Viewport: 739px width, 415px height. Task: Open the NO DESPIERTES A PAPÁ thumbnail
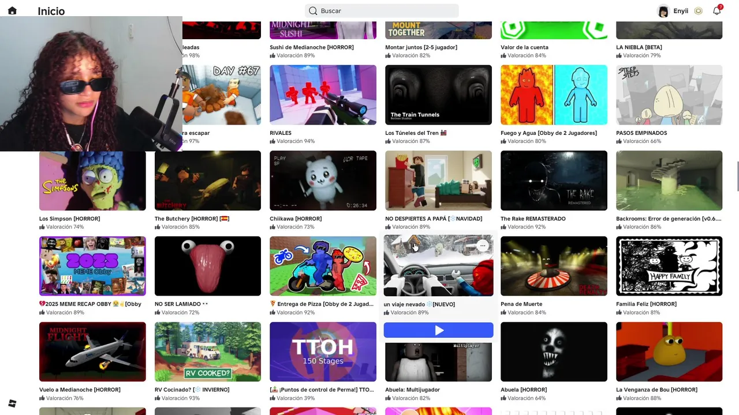[x=439, y=180]
